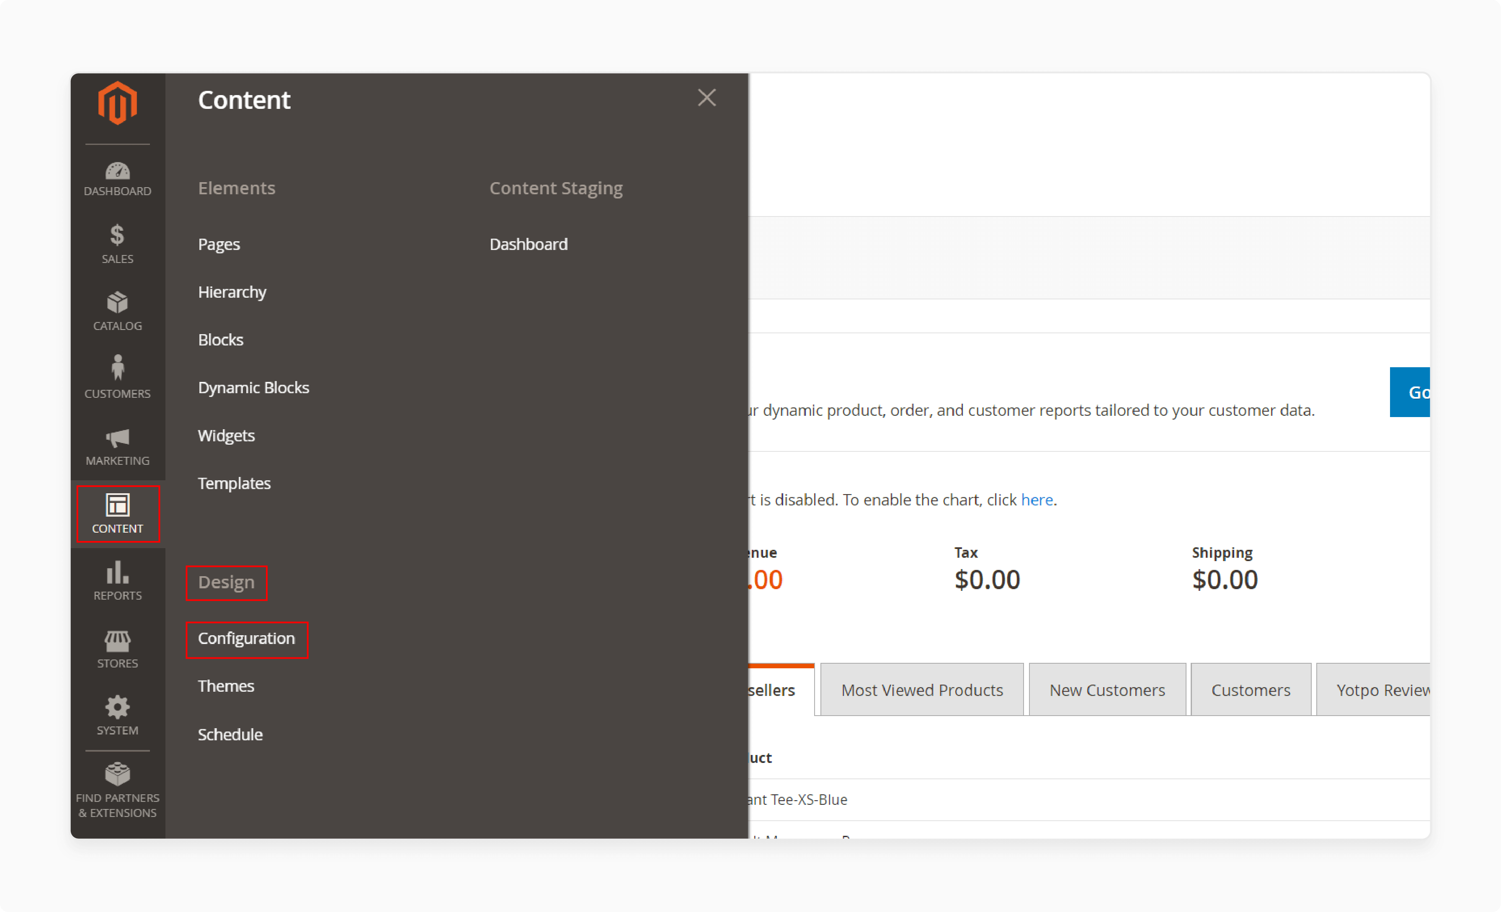The image size is (1501, 912).
Task: Switch to New Customers tab
Action: pyautogui.click(x=1107, y=690)
